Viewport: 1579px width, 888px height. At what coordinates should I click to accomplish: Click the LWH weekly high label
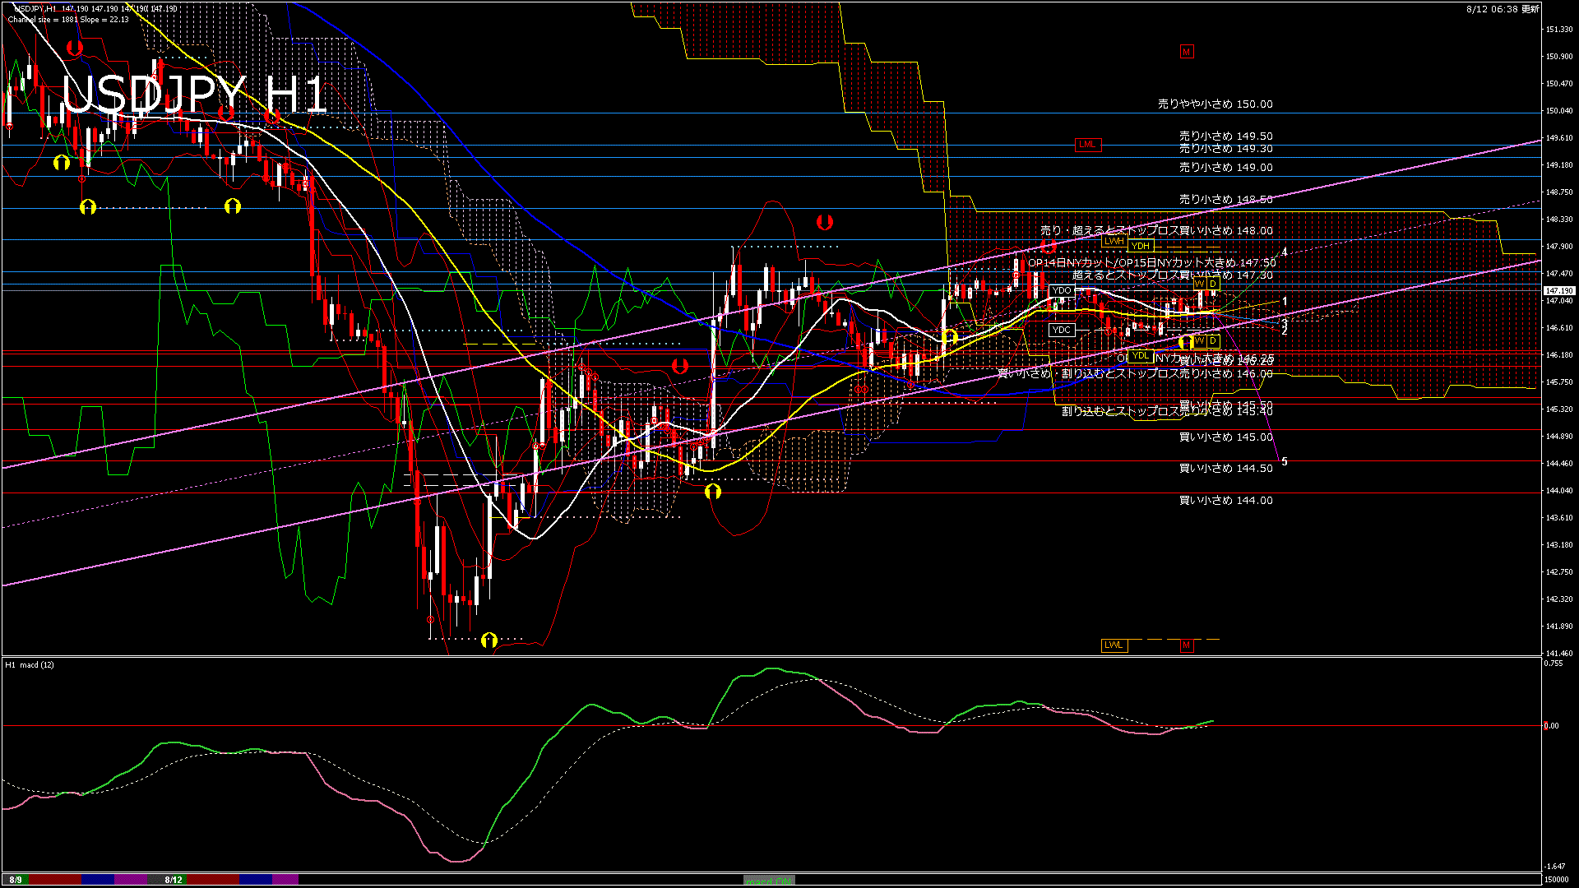1114,242
